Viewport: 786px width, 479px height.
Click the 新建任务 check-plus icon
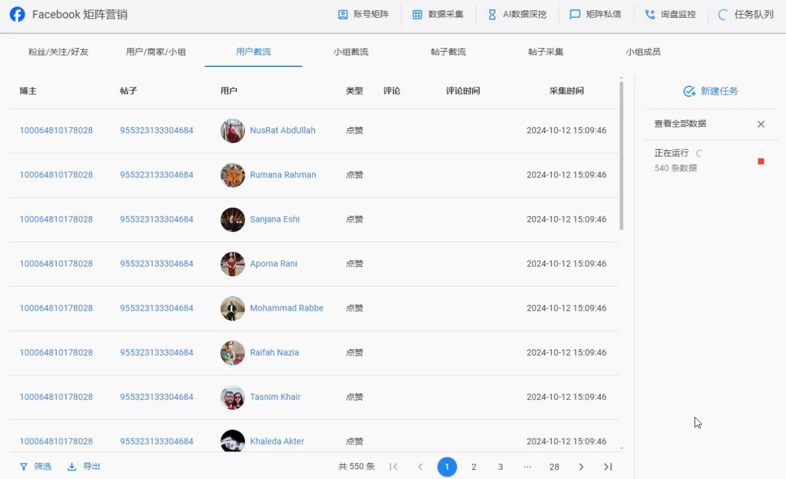point(689,90)
